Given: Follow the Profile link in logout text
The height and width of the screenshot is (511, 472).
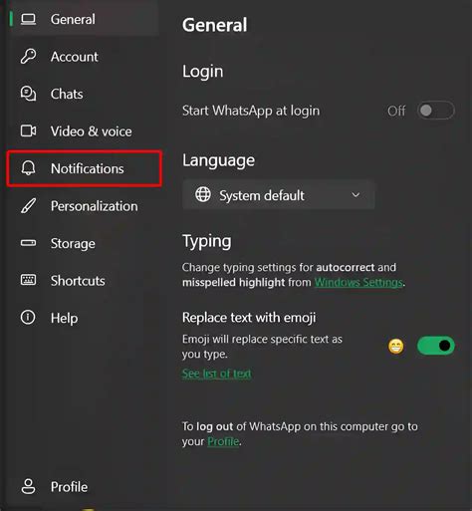Looking at the screenshot, I should 223,441.
